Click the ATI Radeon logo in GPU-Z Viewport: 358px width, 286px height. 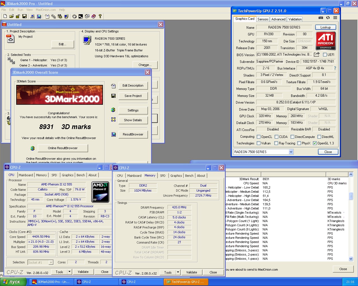click(x=326, y=41)
